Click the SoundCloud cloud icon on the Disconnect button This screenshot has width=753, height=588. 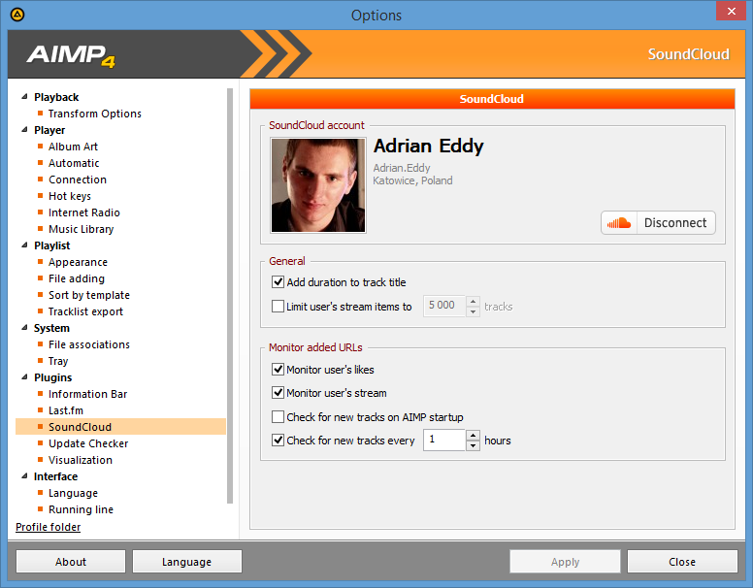(619, 223)
